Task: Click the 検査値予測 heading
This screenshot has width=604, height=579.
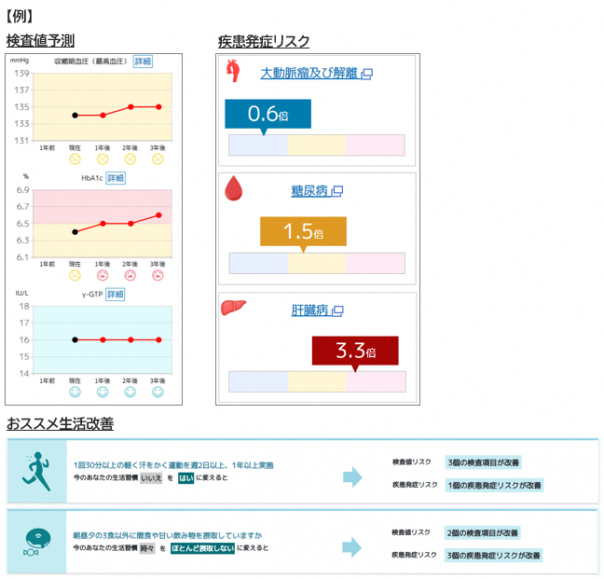Action: click(40, 40)
